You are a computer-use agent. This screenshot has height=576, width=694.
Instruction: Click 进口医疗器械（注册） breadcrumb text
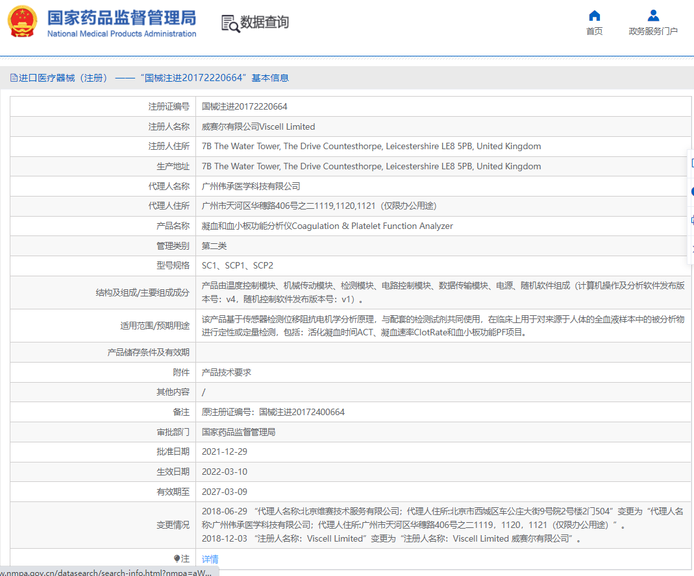[x=63, y=78]
